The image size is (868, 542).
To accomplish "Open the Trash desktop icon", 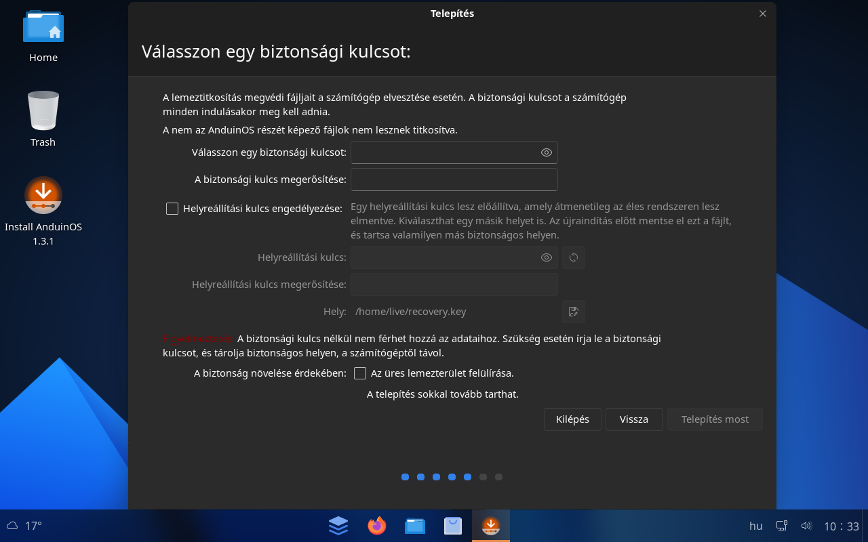I will pos(43,119).
